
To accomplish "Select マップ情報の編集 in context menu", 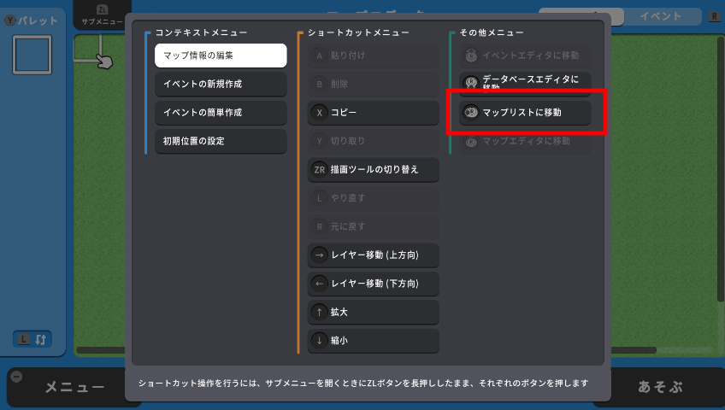I will click(221, 56).
